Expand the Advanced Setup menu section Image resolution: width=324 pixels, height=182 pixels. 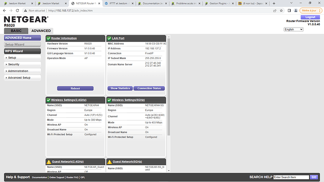pyautogui.click(x=23, y=77)
